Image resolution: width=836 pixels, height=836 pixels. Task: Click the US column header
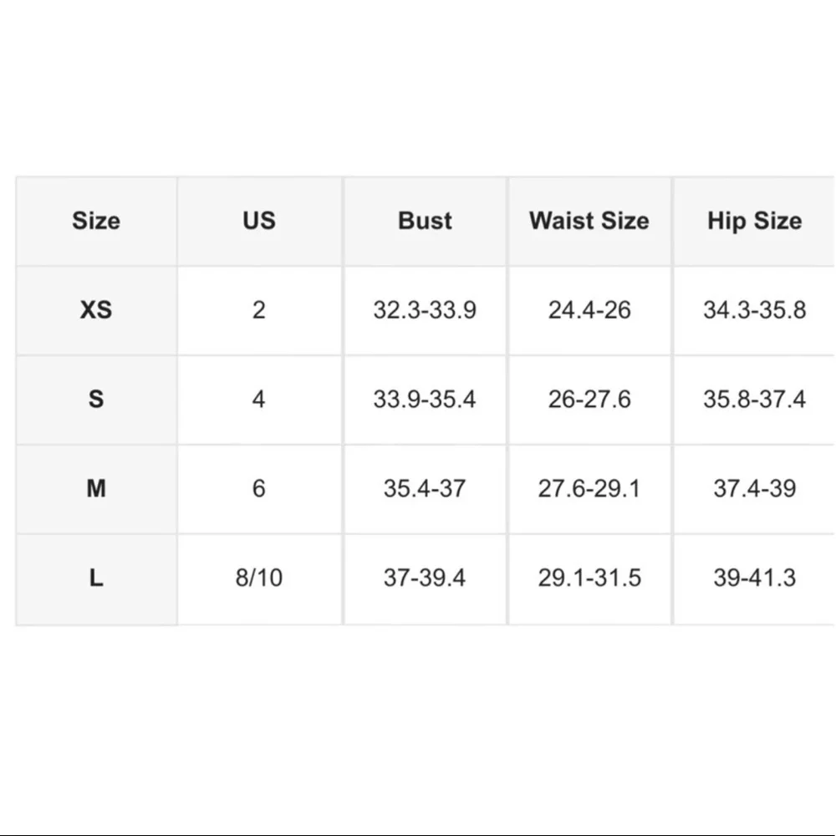(x=259, y=221)
